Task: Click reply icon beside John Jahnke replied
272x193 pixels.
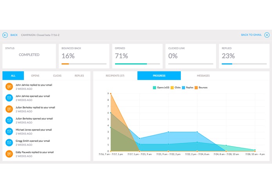Action: 9,87
